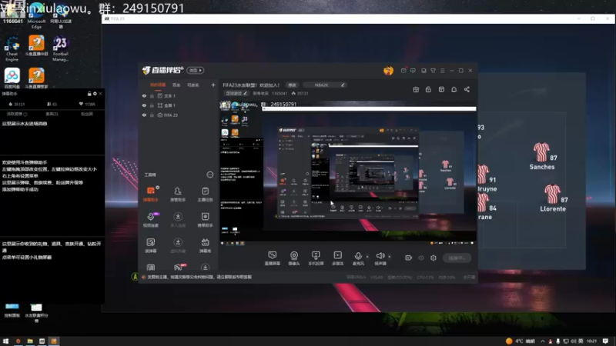Screen dimensions: 616x346
Task: Click the start streaming button in the control bar
Action: coord(457,258)
